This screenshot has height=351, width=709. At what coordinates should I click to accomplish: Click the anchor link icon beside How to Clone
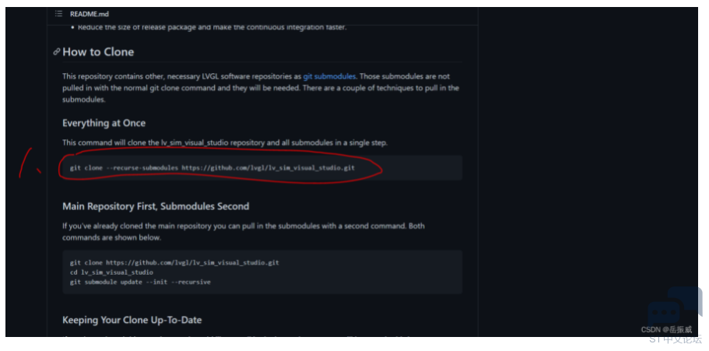(x=57, y=51)
